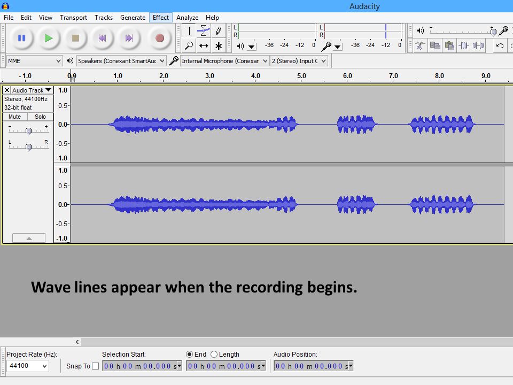The width and height of the screenshot is (513, 385).
Task: Select the Draw pencil tool
Action: pos(218,31)
